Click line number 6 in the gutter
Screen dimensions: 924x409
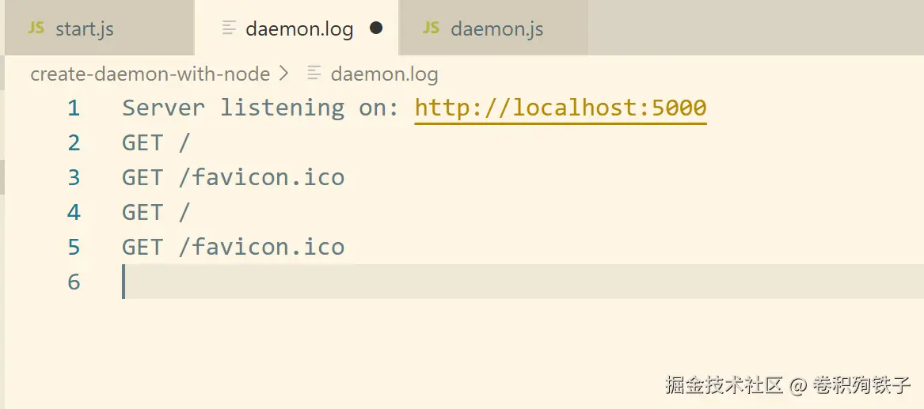point(74,282)
